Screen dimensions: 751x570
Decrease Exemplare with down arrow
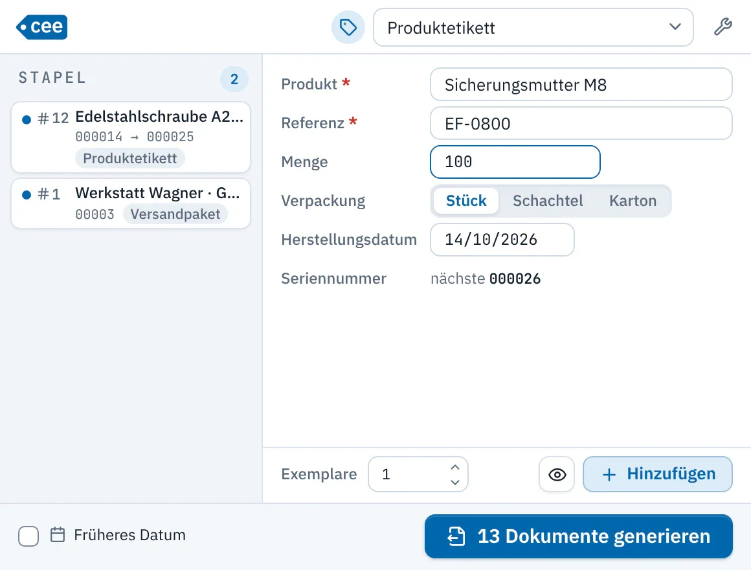455,482
